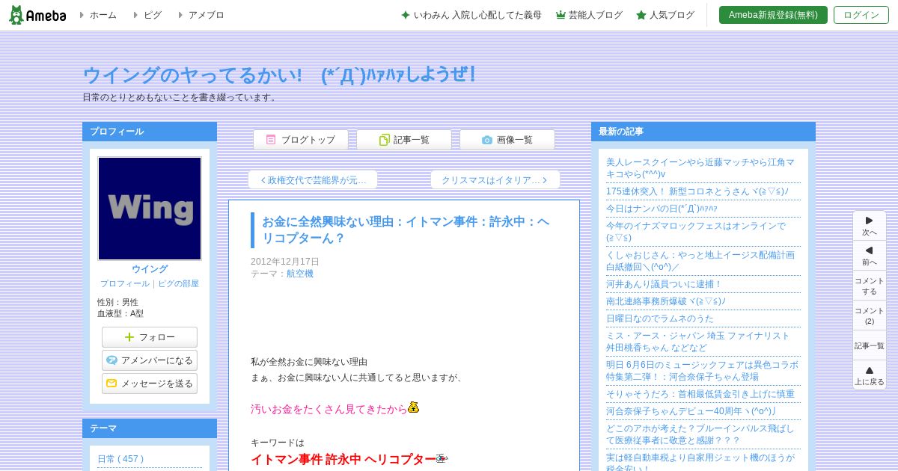Click floating 前へ arrow button
The width and height of the screenshot is (898, 471).
pyautogui.click(x=870, y=256)
